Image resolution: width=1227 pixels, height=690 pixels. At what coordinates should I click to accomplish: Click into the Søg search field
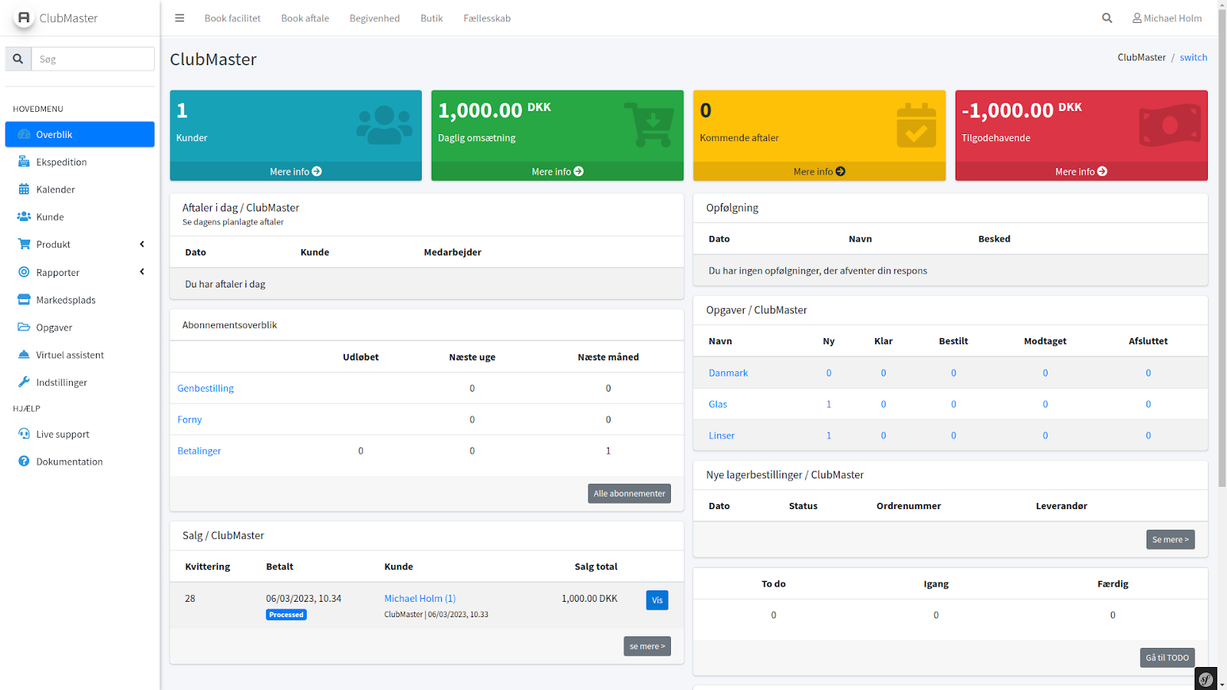93,59
